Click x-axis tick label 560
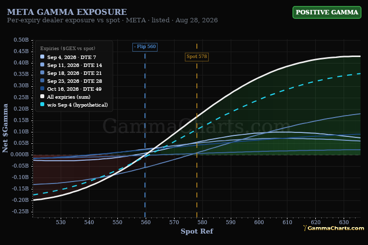Image resolution: width=368 pixels, height=245 pixels. pyautogui.click(x=146, y=222)
